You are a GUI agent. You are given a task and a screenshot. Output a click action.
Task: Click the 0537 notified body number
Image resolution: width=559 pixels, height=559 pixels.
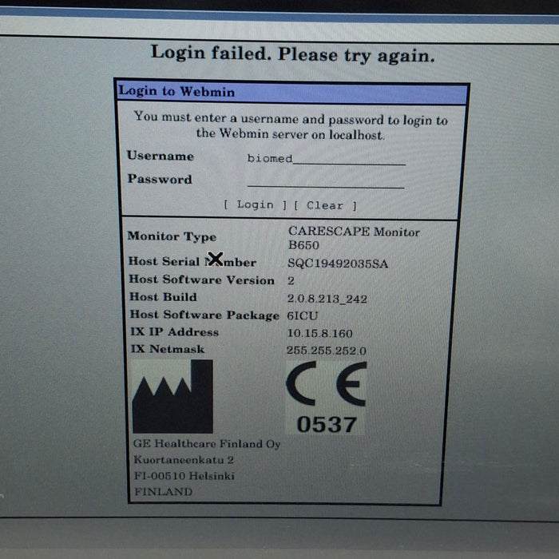(326, 424)
